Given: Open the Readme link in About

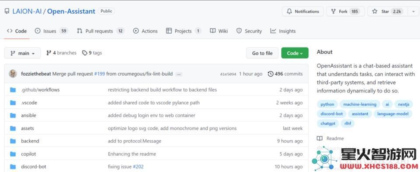Looking at the screenshot, I should click(330, 138).
